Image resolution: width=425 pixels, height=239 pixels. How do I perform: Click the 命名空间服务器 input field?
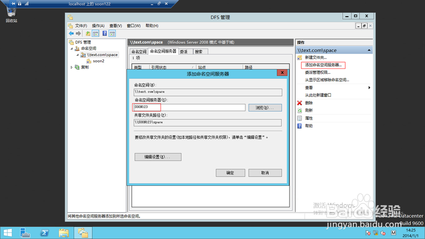click(189, 108)
